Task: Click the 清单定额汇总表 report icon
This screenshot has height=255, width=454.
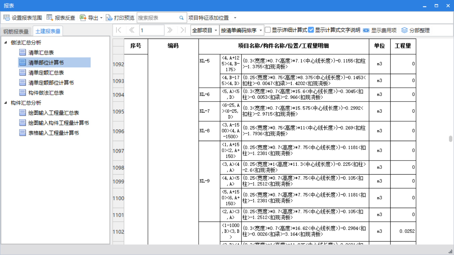Action: (22, 72)
